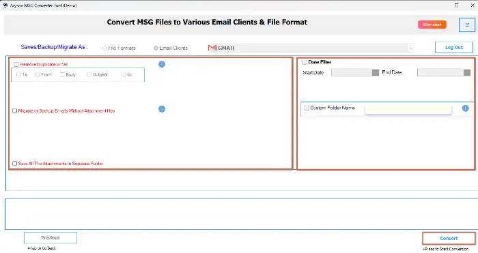478x253 pixels.
Task: Click the Tap to Go back hint
Action: (x=42, y=248)
